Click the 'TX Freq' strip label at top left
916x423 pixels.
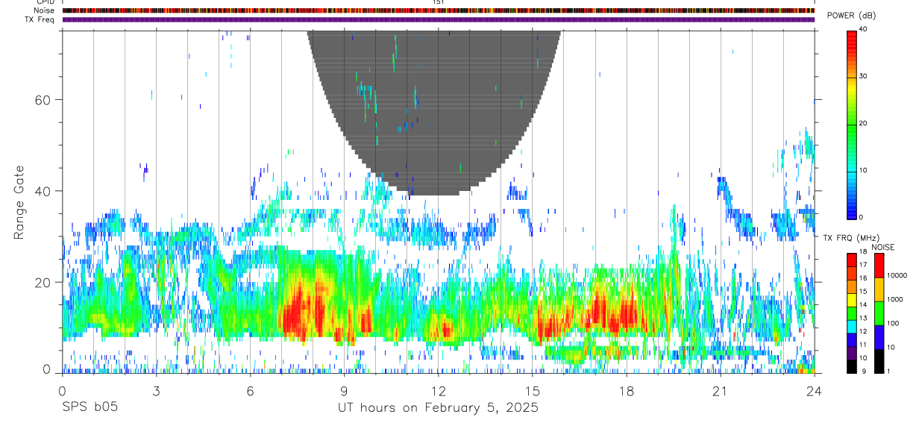point(40,19)
